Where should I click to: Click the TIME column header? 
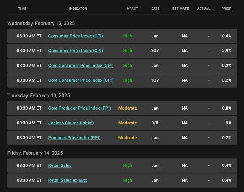pyautogui.click(x=22, y=9)
